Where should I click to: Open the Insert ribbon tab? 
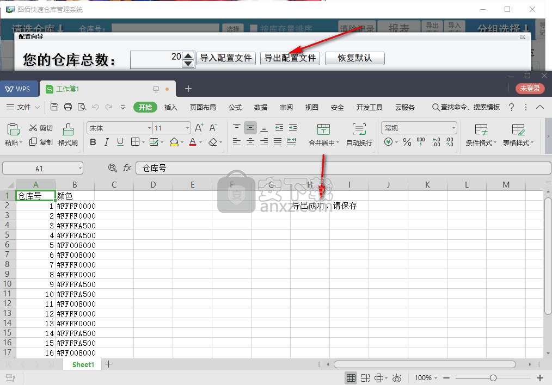point(171,107)
